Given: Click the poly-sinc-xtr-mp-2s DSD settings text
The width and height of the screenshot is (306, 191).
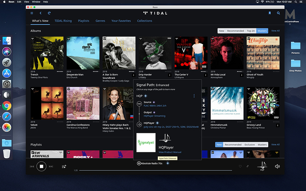Looking at the screenshot, I should (x=171, y=127).
